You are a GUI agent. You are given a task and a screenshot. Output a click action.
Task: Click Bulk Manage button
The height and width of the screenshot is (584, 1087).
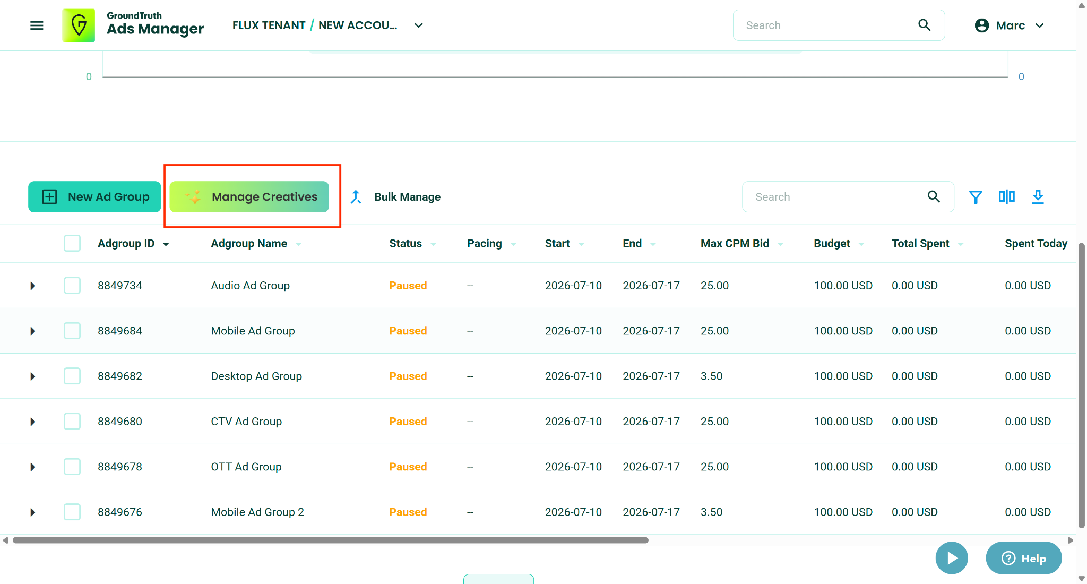tap(395, 197)
